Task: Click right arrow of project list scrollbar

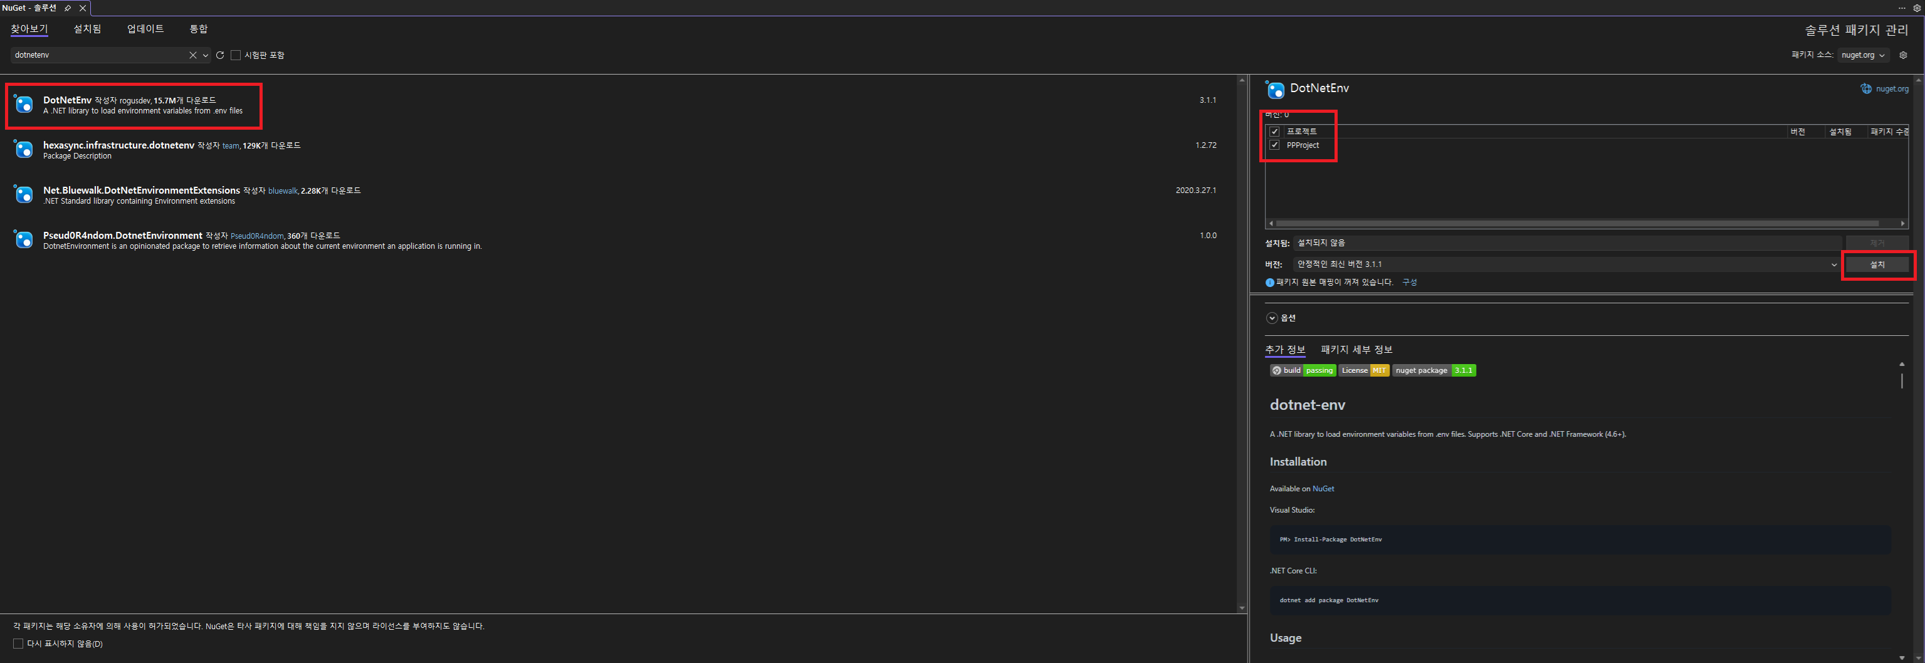Action: (1902, 224)
